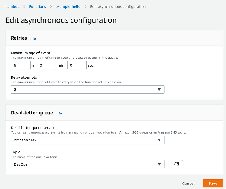Screen dimensions: 226x189
Task: Click the Info link next to Retries
Action: click(x=32, y=39)
